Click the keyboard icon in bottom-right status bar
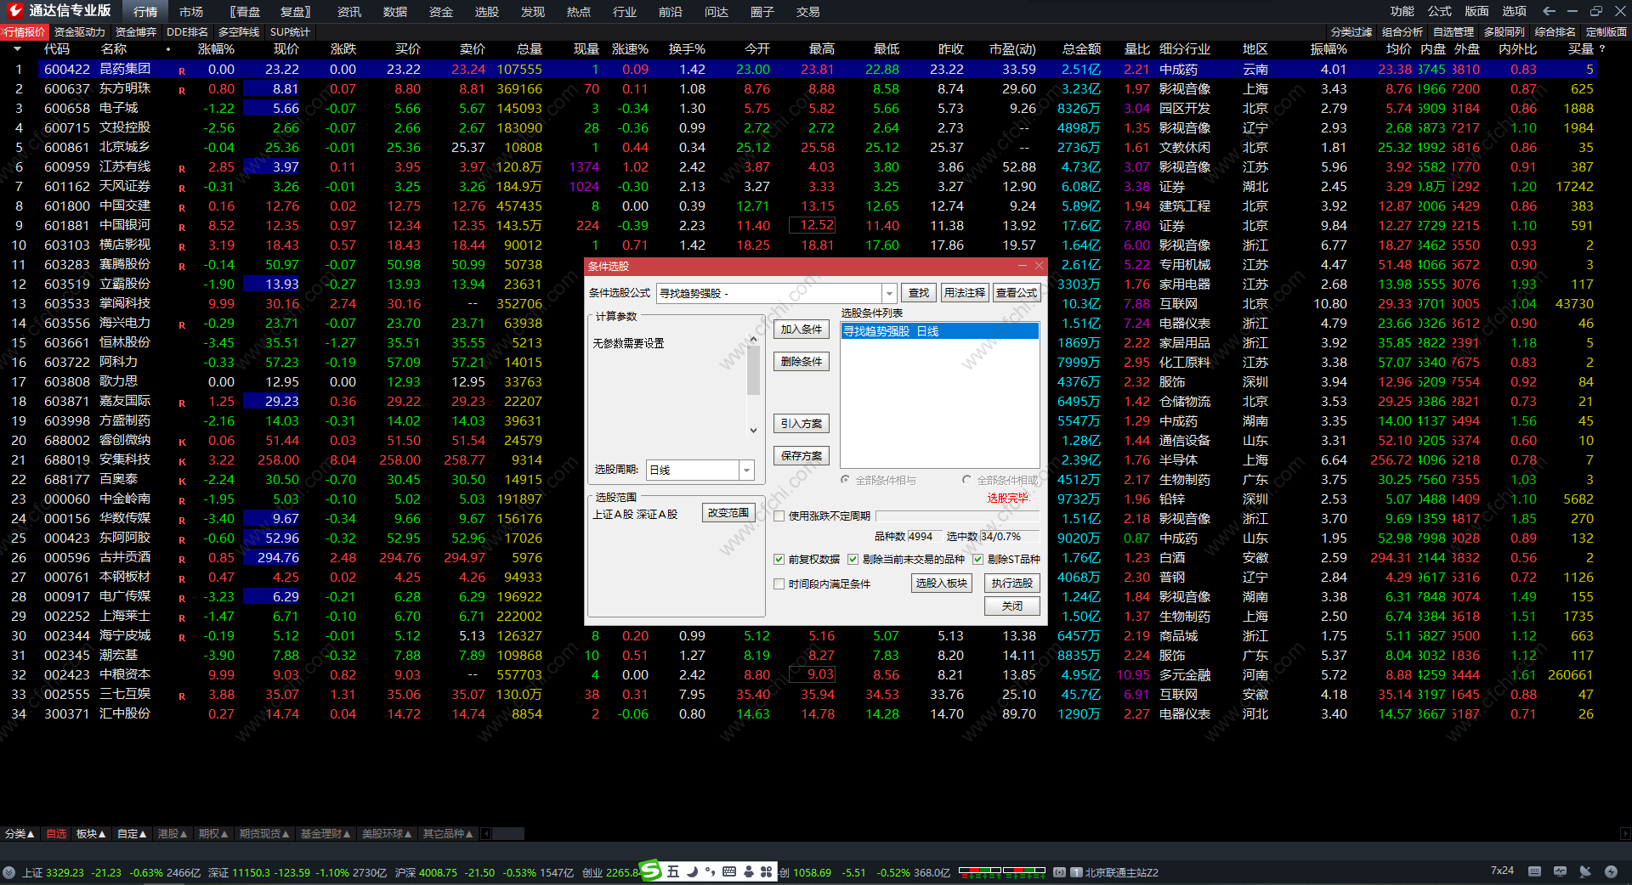Viewport: 1632px width, 885px height. click(1534, 871)
